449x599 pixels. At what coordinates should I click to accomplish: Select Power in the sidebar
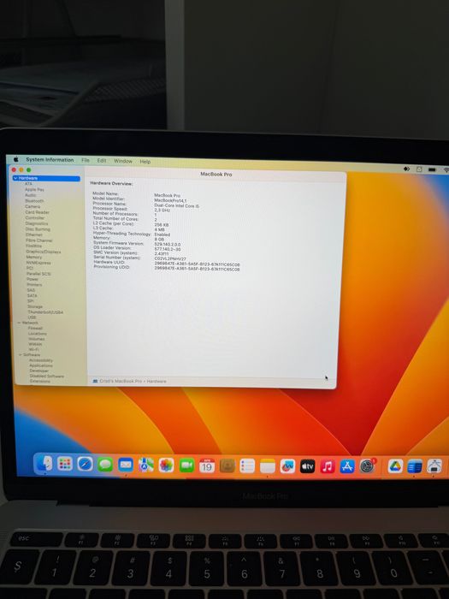[x=32, y=279]
